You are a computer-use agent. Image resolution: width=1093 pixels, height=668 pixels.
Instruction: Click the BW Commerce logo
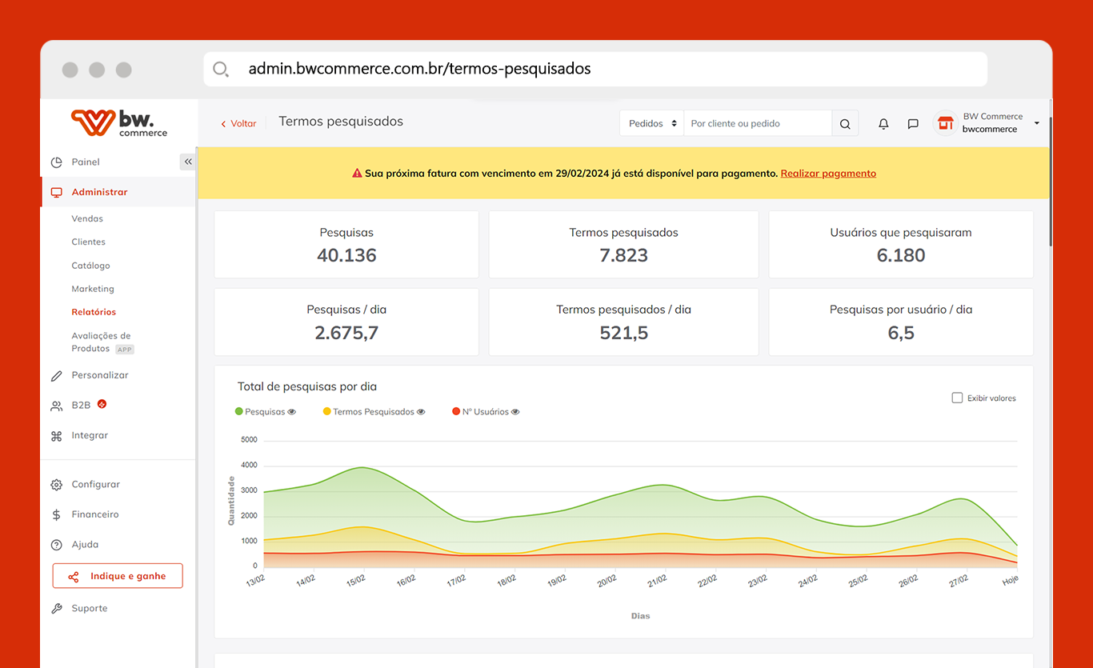coord(119,123)
